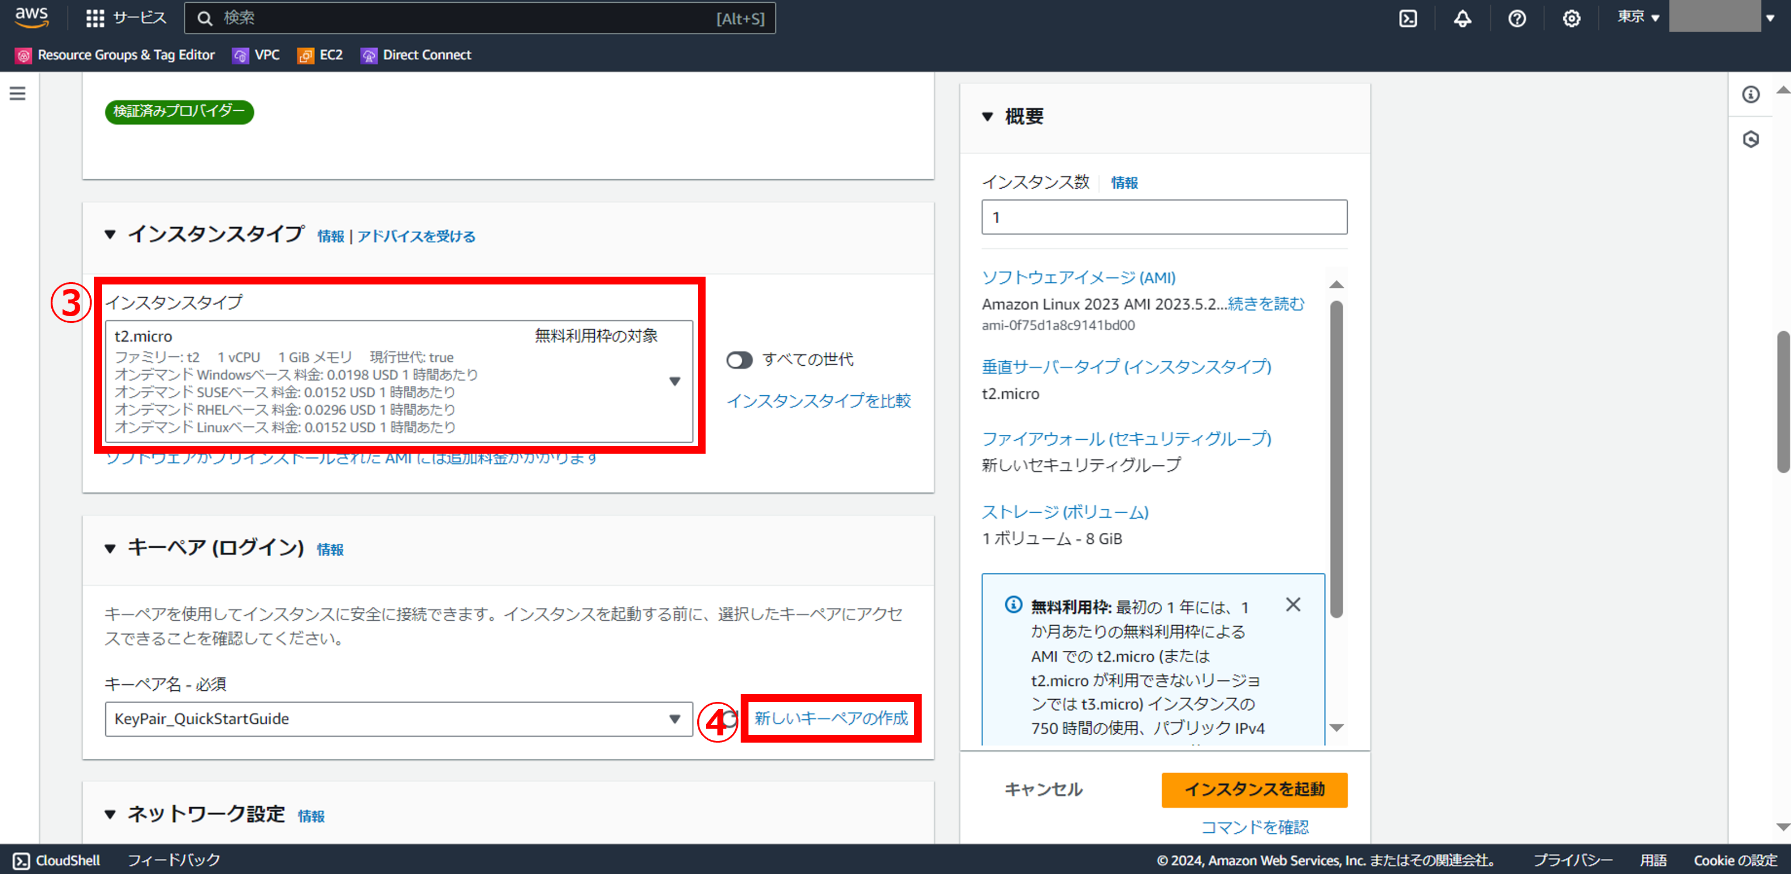Open the CloudShell icon in top bar

click(x=1408, y=19)
